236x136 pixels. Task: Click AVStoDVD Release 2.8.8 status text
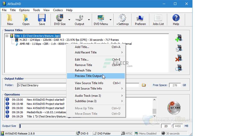[x=20, y=133]
